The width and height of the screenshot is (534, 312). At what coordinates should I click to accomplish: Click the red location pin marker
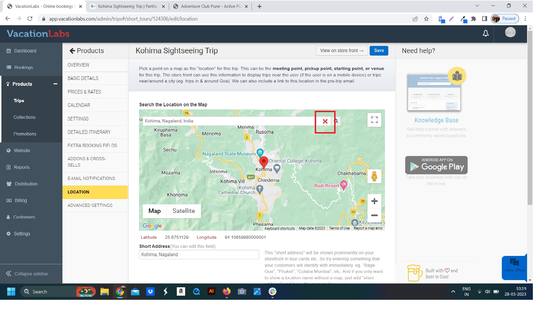[264, 161]
